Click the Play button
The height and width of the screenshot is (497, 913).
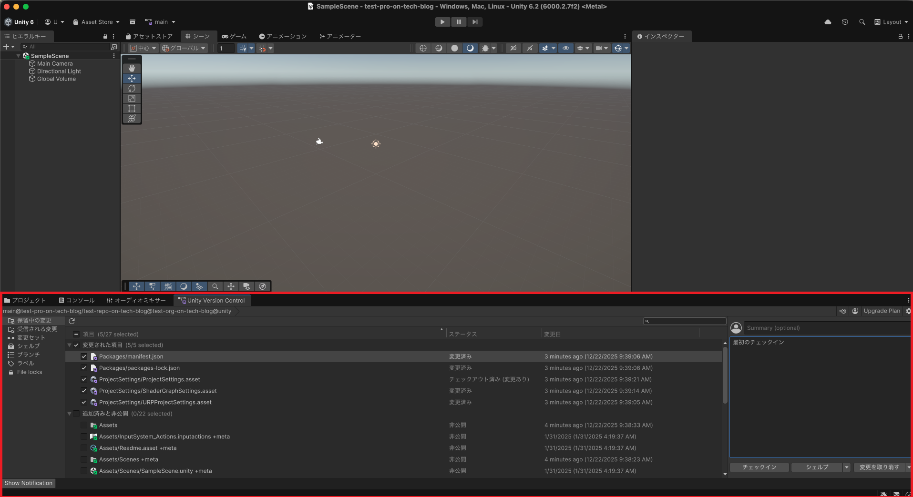(x=442, y=22)
